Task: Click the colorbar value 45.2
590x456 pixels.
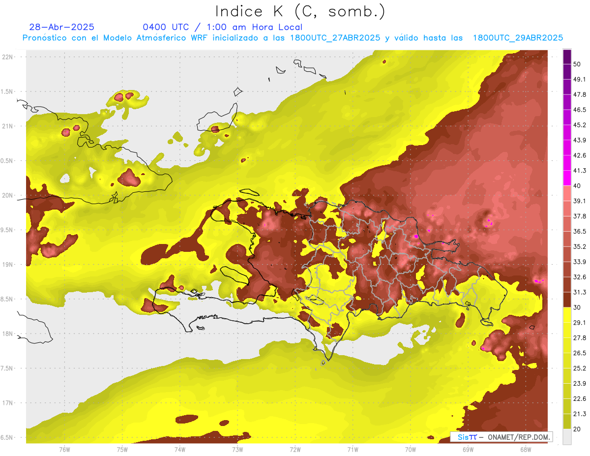Action: [579, 125]
